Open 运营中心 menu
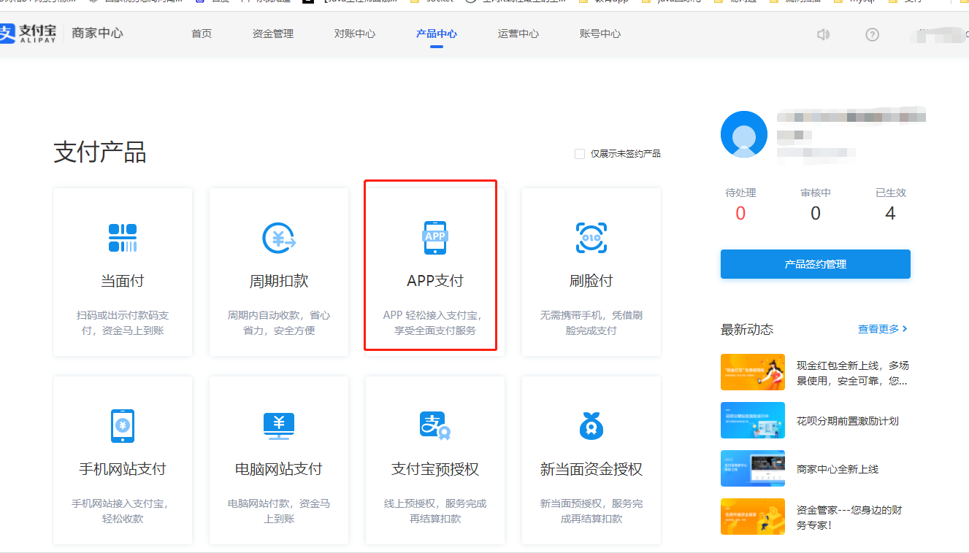 click(518, 34)
